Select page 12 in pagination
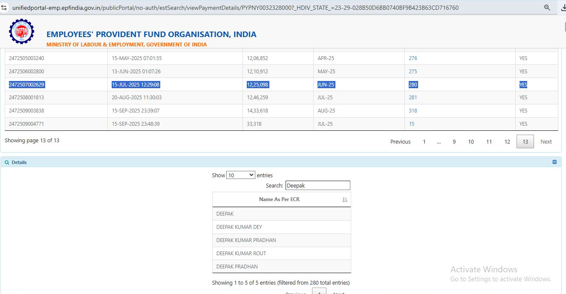The height and width of the screenshot is (294, 566). [x=507, y=141]
